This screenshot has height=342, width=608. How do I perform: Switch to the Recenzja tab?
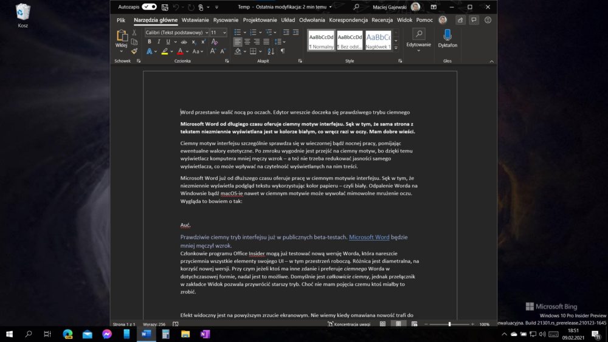click(x=382, y=20)
